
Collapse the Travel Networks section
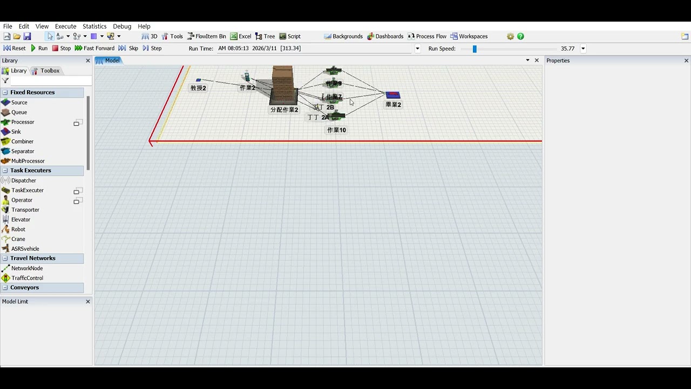[5, 258]
